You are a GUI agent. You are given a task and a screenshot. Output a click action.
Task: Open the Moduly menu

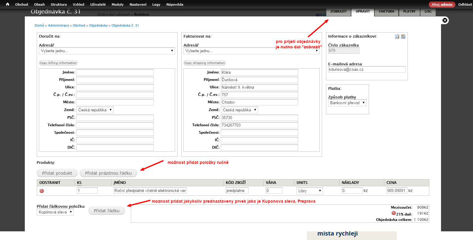(x=117, y=4)
